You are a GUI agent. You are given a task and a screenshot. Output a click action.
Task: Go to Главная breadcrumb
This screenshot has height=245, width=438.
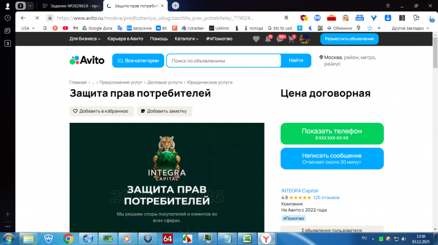(x=78, y=82)
